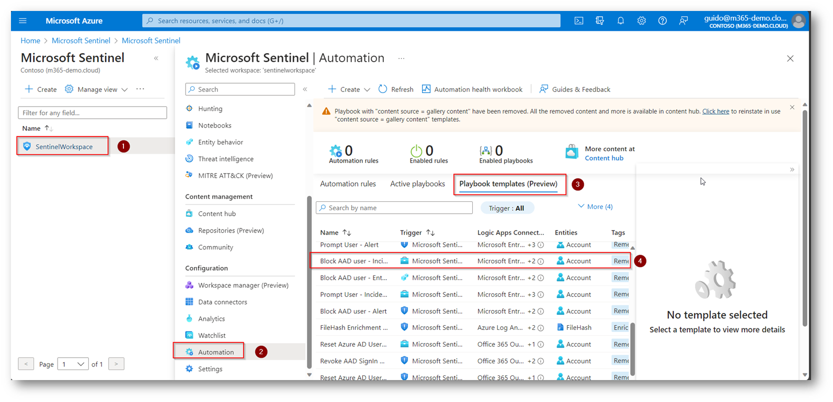The image size is (833, 402).
Task: Collapse the template details pane
Action: [x=792, y=169]
